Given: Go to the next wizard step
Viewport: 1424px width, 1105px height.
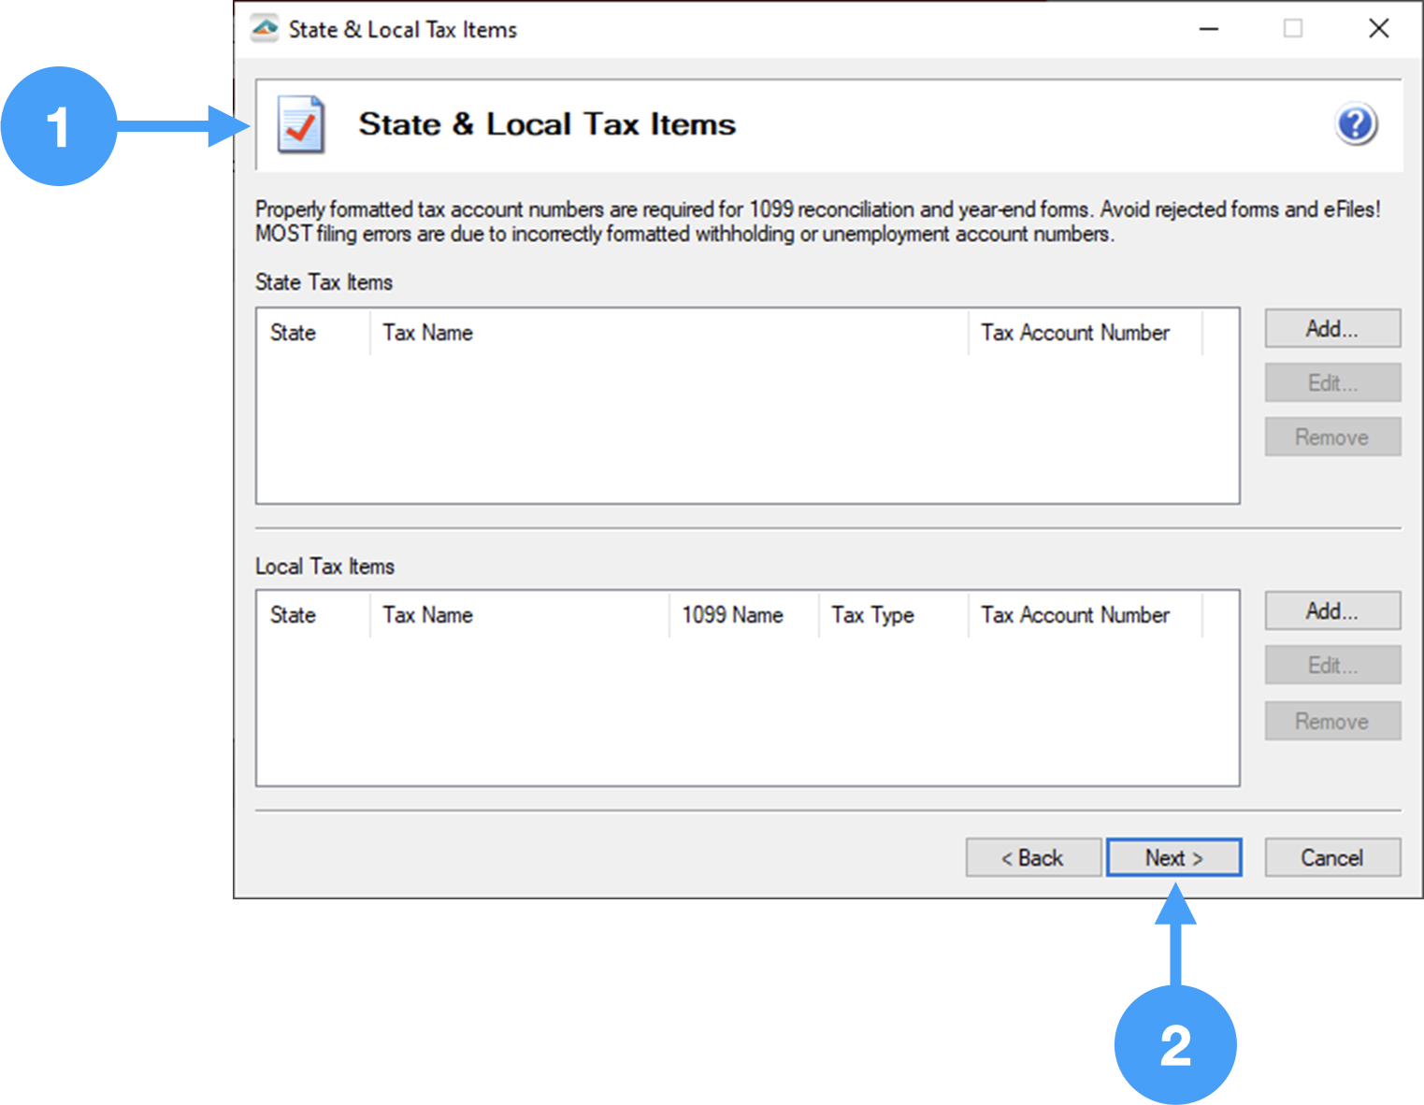Looking at the screenshot, I should click(x=1173, y=857).
